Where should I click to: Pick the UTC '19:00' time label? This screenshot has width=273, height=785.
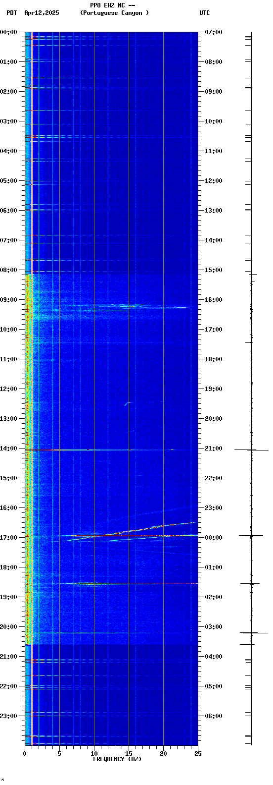(213, 389)
